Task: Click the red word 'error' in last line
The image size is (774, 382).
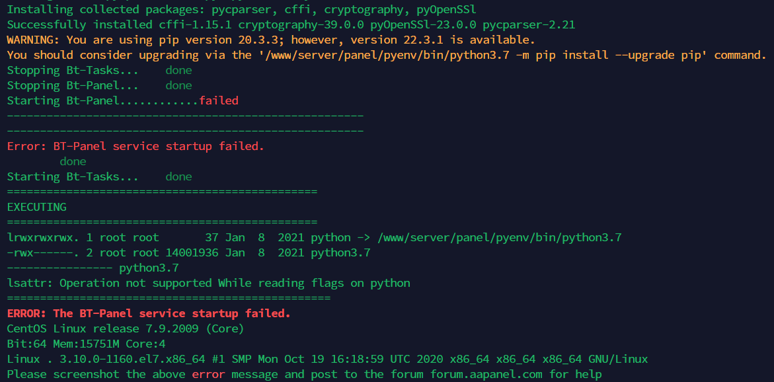Action: pyautogui.click(x=208, y=375)
